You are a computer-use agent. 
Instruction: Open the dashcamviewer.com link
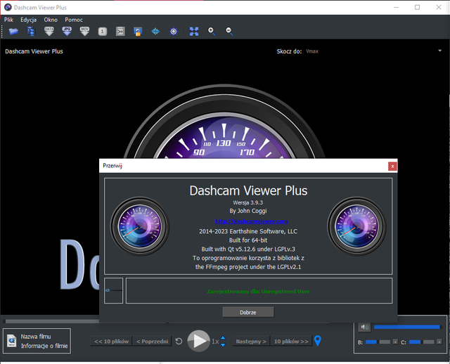[x=252, y=221]
